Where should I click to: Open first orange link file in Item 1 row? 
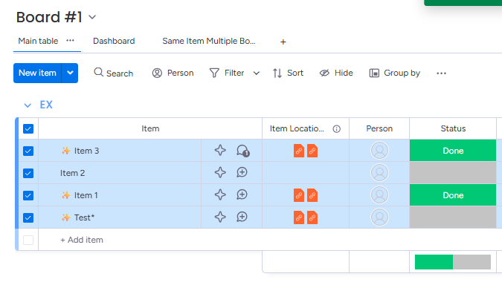[299, 195]
